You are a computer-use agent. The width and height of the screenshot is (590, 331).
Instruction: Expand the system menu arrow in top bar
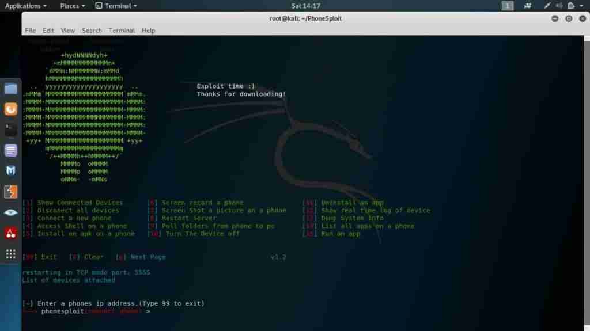(x=581, y=6)
